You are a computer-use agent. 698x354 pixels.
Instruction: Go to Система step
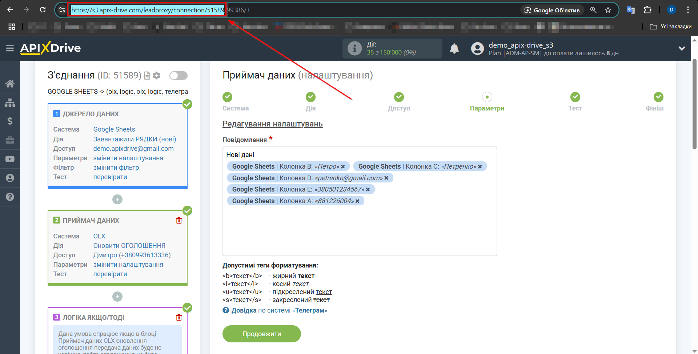(x=228, y=97)
